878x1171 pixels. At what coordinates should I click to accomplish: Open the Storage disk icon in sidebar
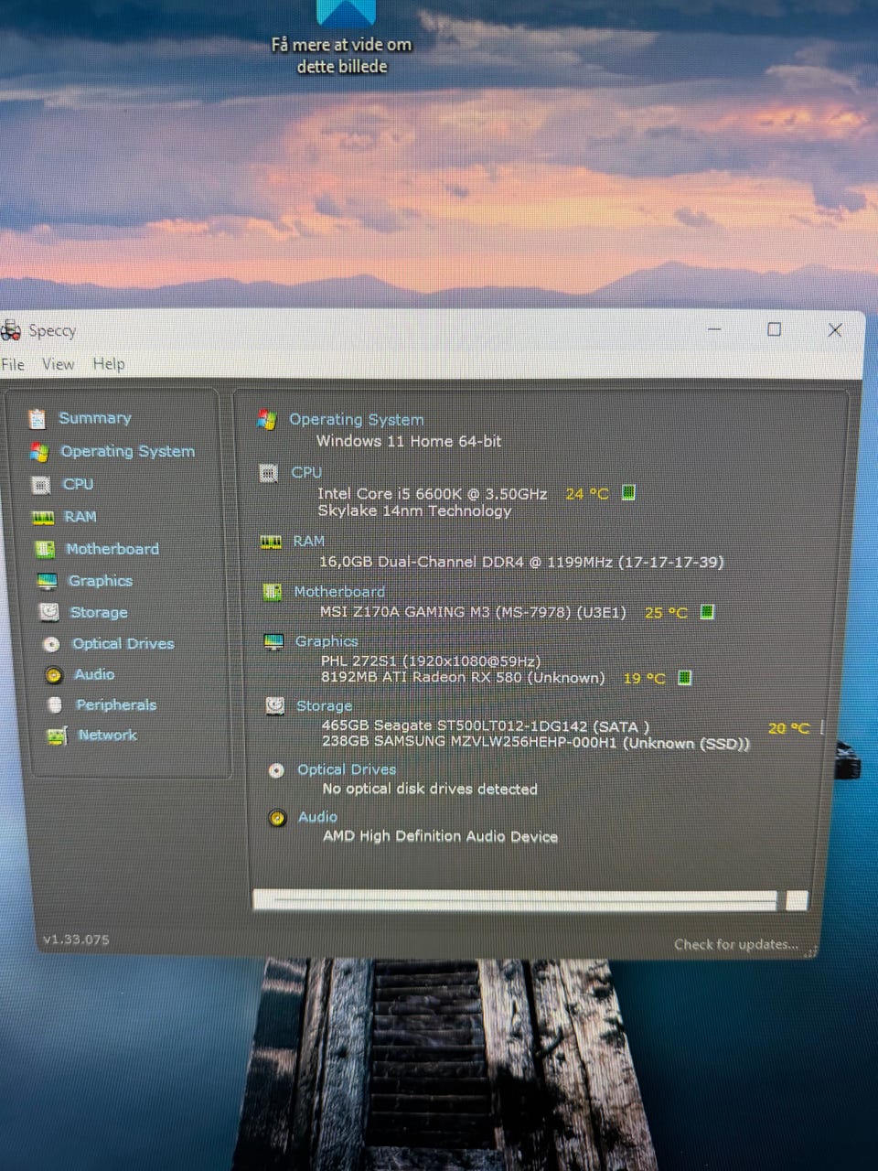(x=49, y=612)
